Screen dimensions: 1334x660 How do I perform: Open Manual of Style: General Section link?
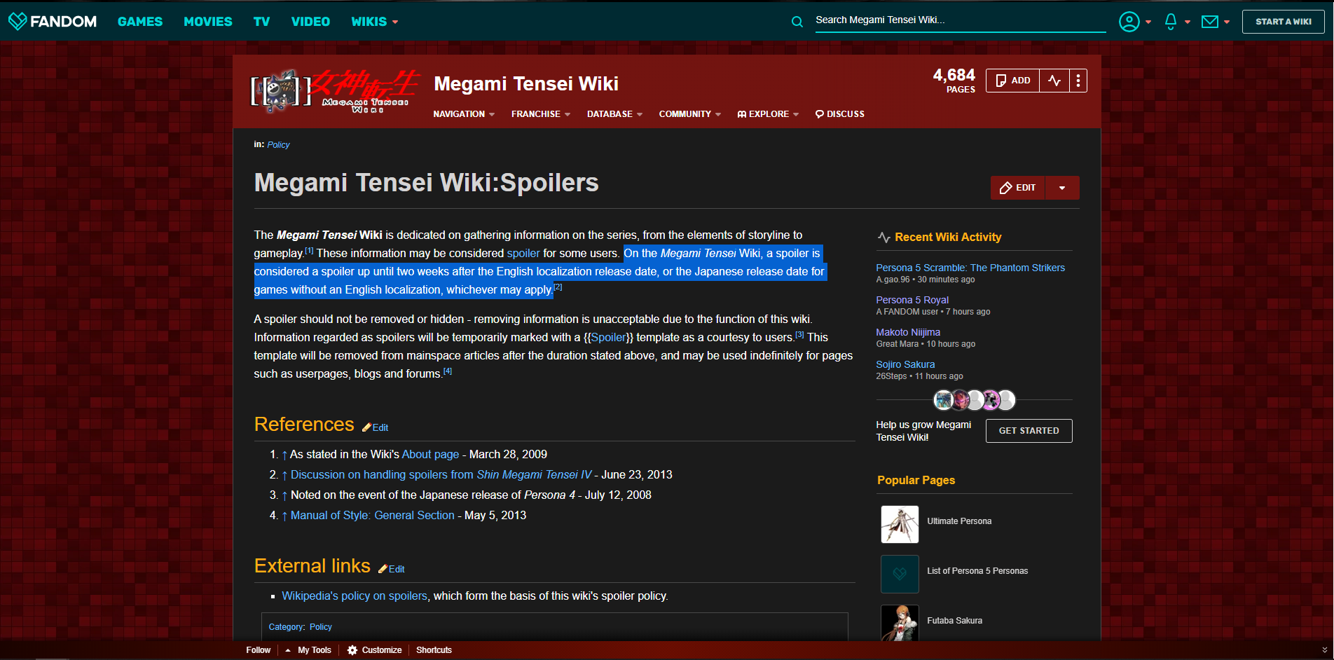click(x=373, y=516)
